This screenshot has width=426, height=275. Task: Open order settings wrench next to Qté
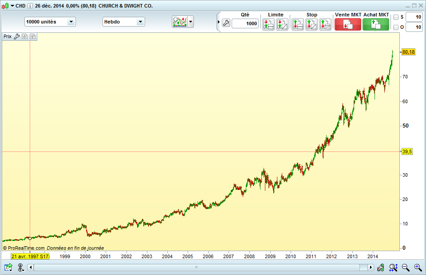pos(226,23)
